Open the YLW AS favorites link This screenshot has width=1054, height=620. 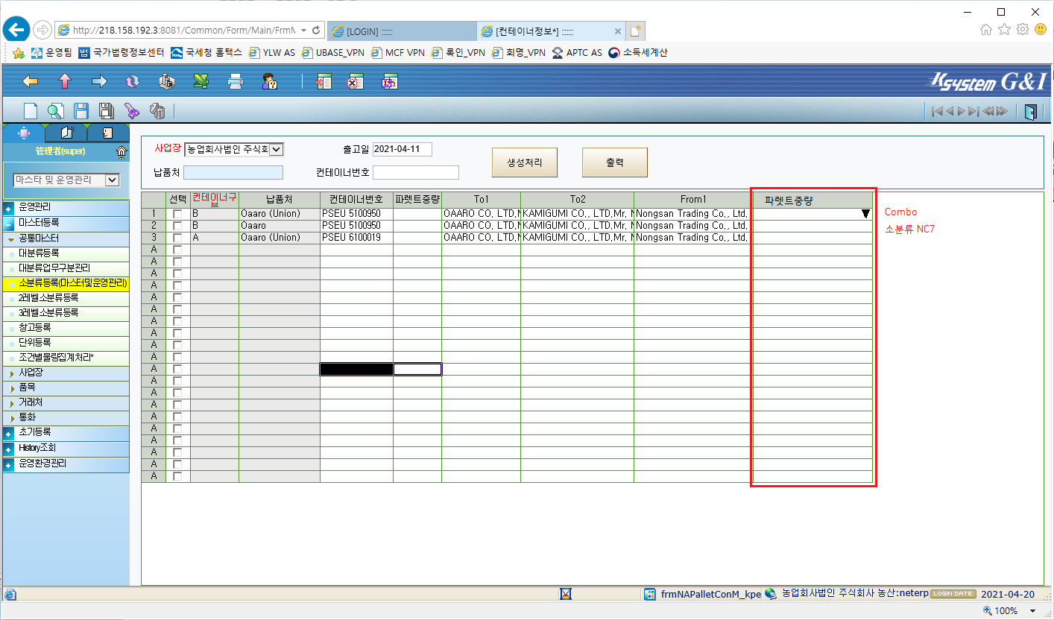pyautogui.click(x=272, y=53)
